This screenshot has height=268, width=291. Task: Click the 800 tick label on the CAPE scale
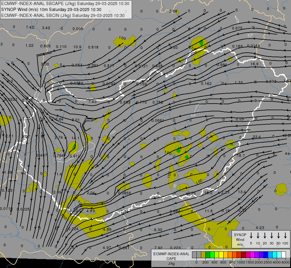pos(232,262)
